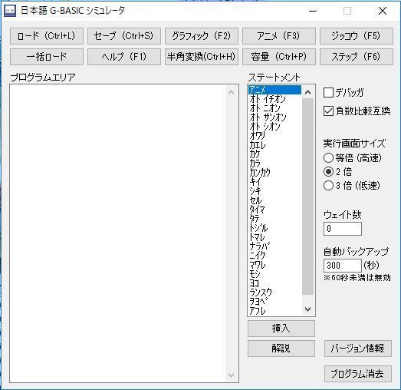Open the グラフィック (F2) editor
The width and height of the screenshot is (401, 390).
pyautogui.click(x=202, y=36)
